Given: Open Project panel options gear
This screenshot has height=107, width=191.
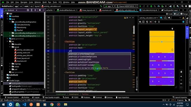Looking at the screenshot, I should click(x=40, y=10).
